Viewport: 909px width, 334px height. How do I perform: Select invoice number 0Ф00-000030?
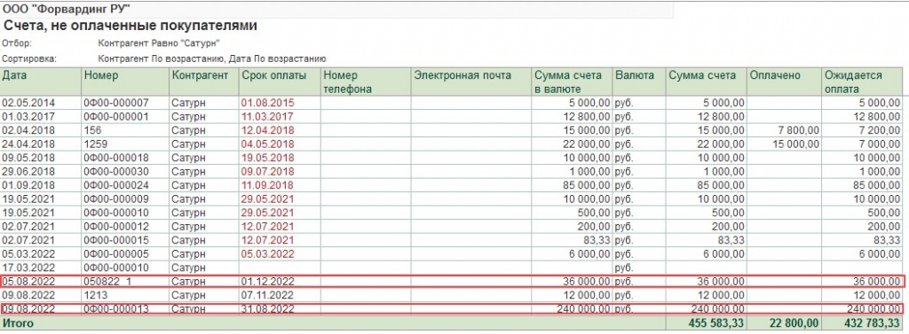[x=116, y=171]
